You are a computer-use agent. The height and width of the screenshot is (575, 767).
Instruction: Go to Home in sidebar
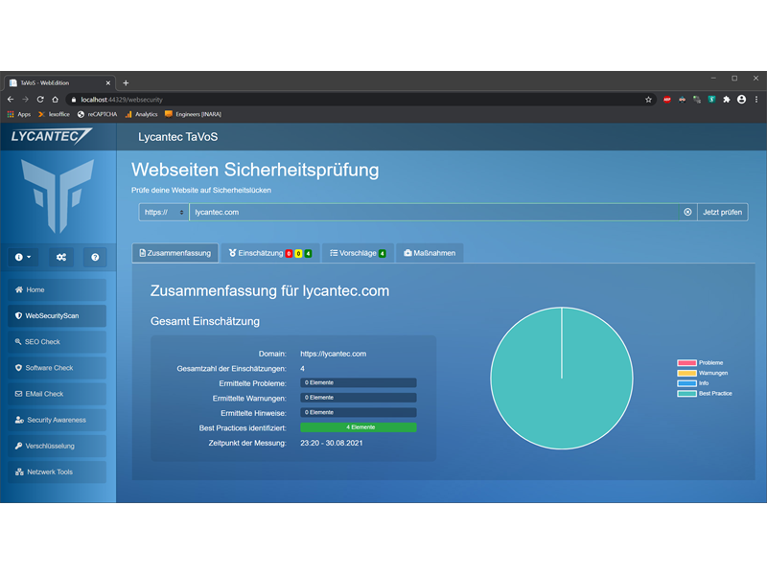click(x=57, y=290)
